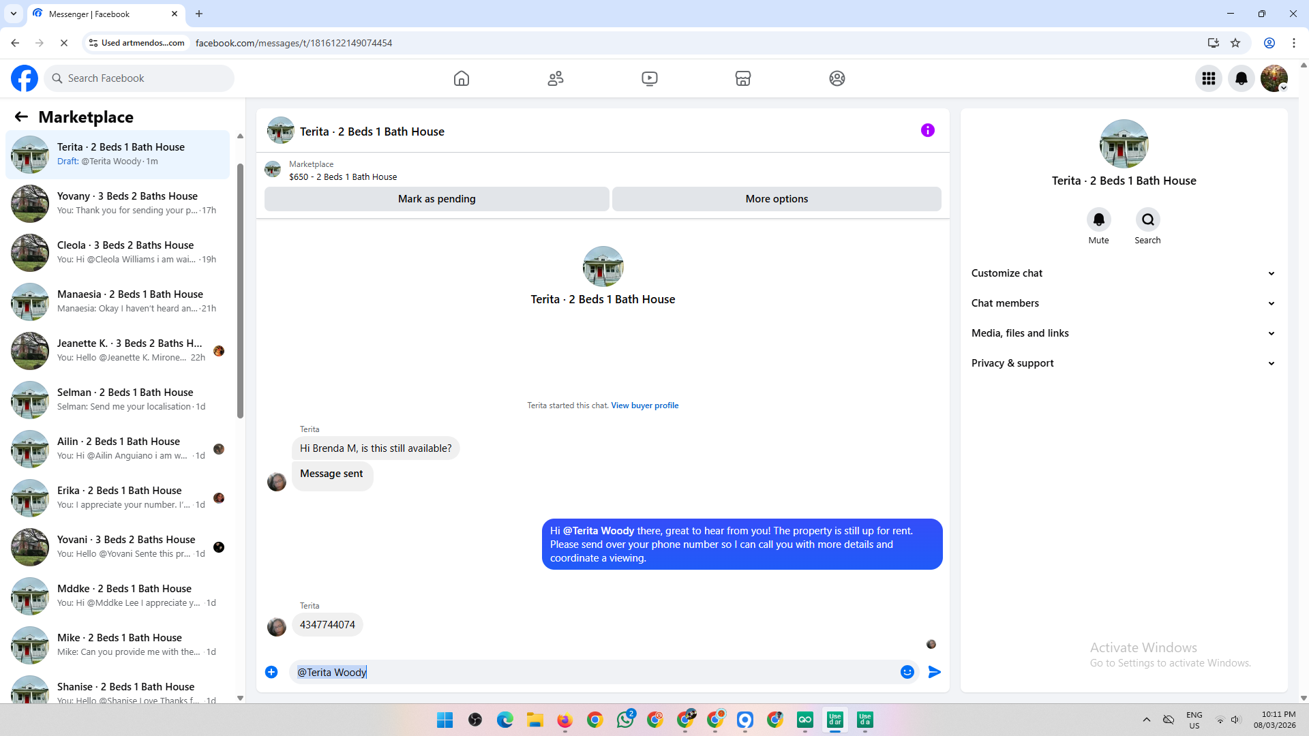Click the plus attachment icon
The width and height of the screenshot is (1309, 736).
(x=271, y=672)
